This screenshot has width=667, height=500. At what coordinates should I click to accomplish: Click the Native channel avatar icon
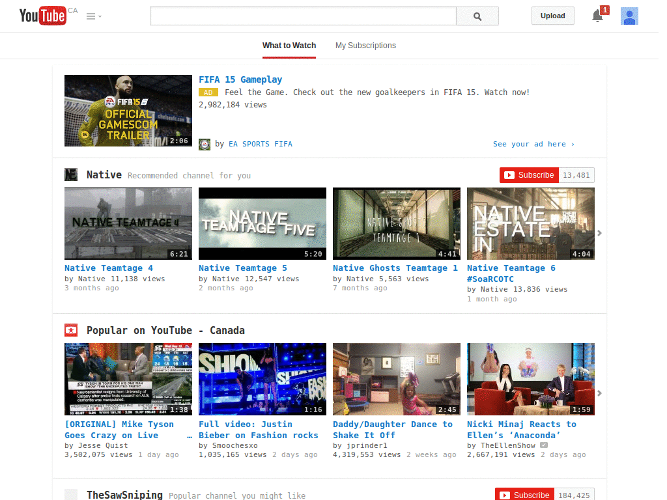(71, 174)
